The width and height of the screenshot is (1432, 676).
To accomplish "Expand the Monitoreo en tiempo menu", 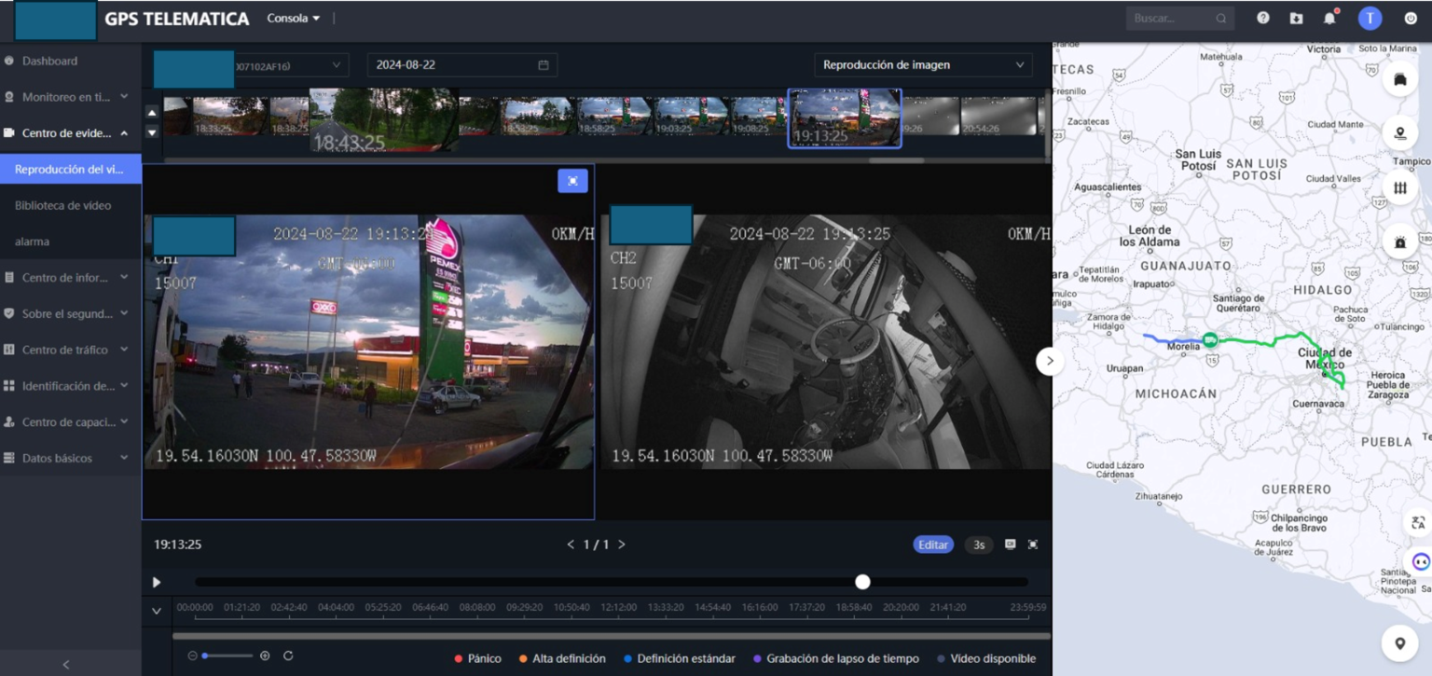I will 71,97.
